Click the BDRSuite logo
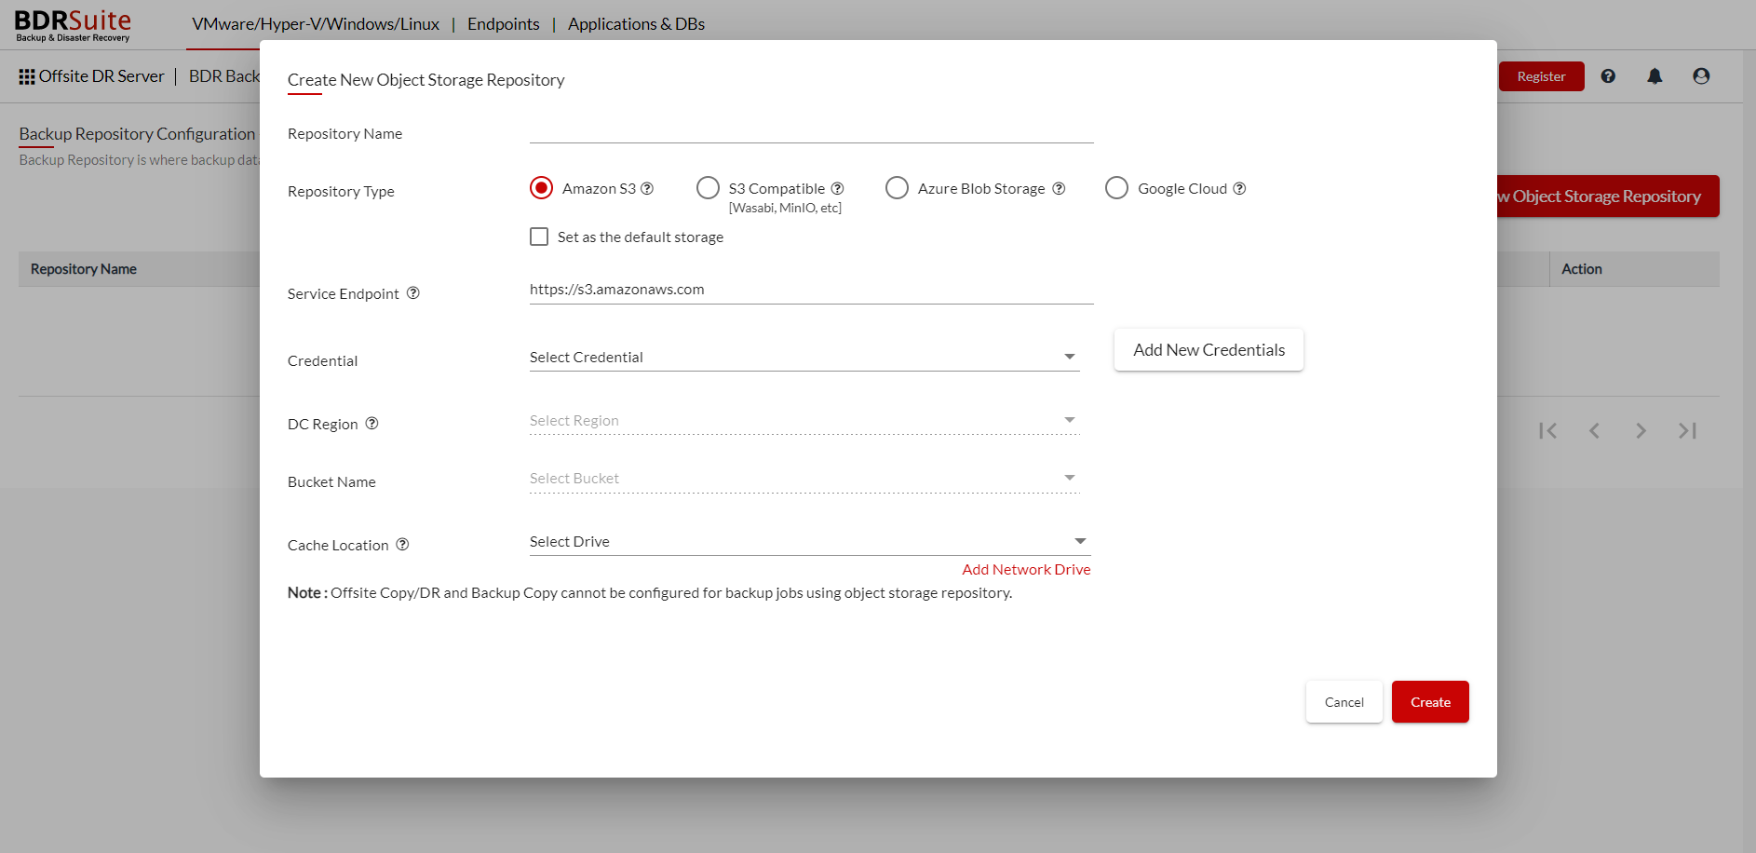The height and width of the screenshot is (853, 1756). click(x=73, y=25)
